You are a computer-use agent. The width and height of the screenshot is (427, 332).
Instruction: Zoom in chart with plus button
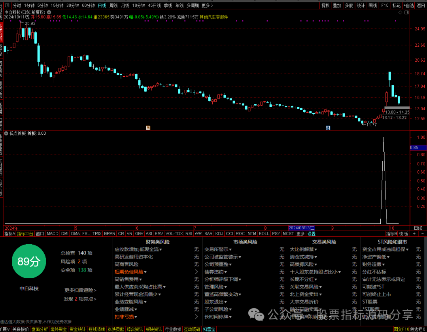click(414, 234)
